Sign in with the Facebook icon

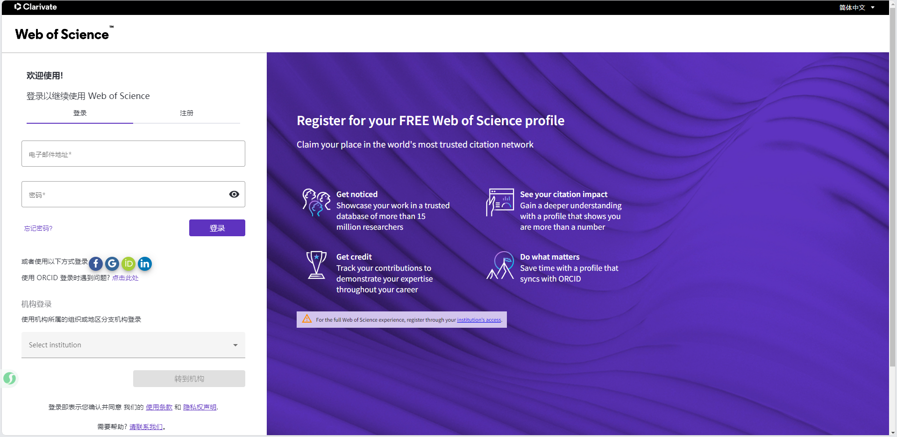click(96, 264)
